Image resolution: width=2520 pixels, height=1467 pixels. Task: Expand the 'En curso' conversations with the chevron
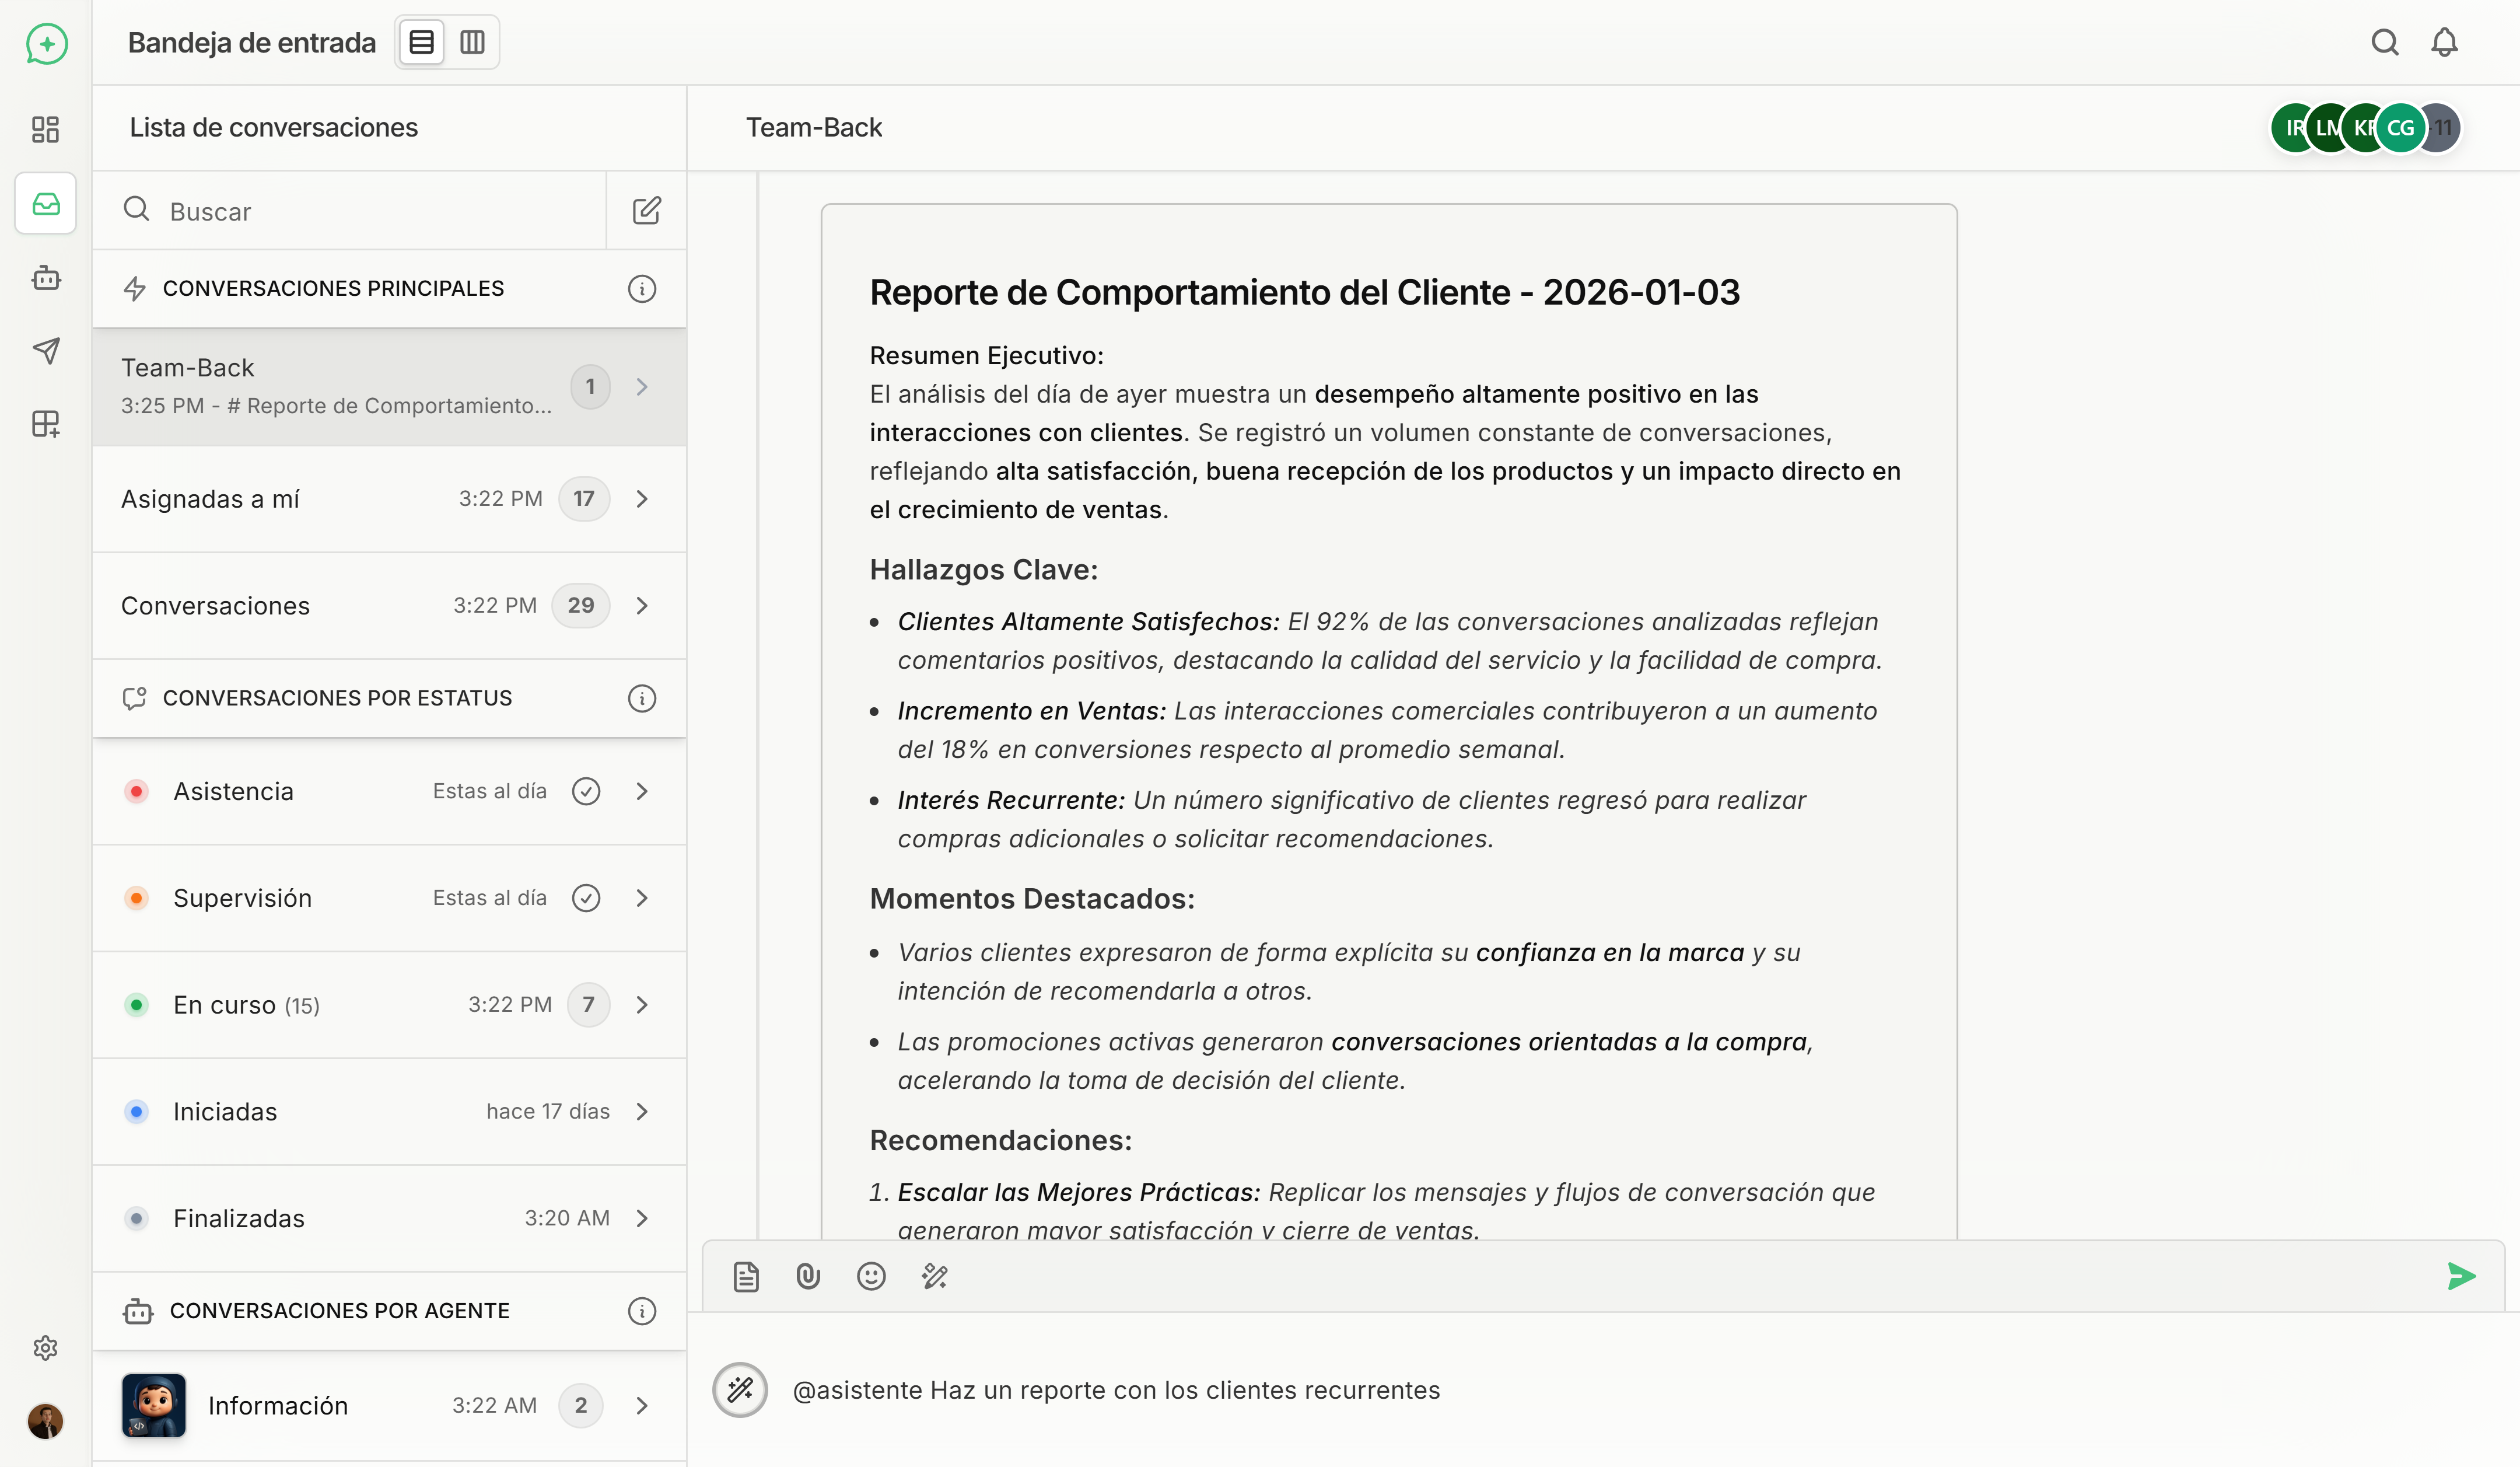point(642,1005)
